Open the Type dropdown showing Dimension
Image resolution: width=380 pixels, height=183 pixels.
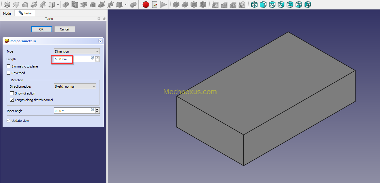(77, 51)
